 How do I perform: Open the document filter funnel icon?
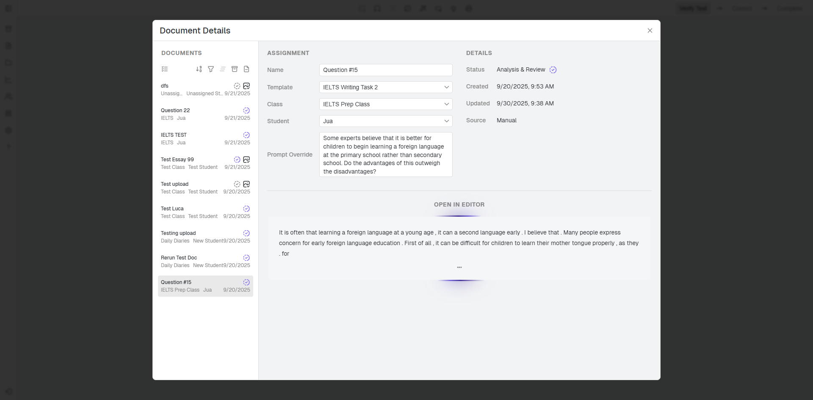211,69
